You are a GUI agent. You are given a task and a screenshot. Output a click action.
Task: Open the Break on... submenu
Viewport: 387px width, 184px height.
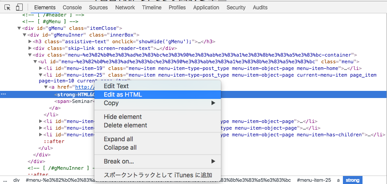[x=158, y=162]
